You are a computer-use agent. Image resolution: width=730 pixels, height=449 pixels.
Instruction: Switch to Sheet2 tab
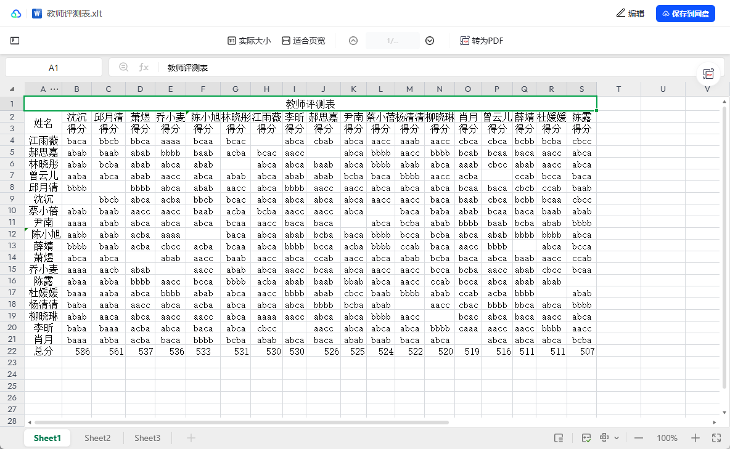coord(97,438)
